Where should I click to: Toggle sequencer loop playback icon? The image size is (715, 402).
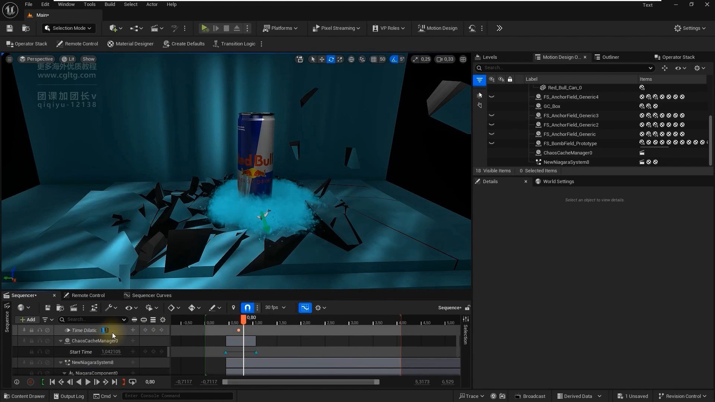[132, 382]
